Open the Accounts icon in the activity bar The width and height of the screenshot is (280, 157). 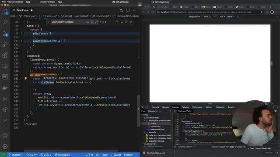pos(5,136)
